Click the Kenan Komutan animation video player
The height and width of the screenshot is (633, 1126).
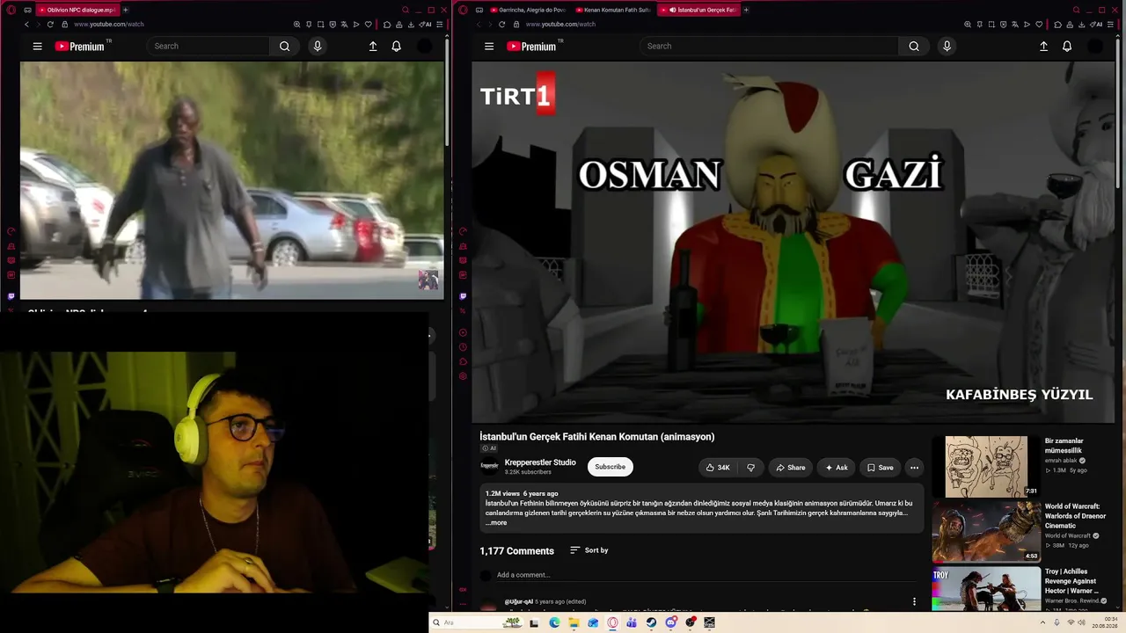793,242
